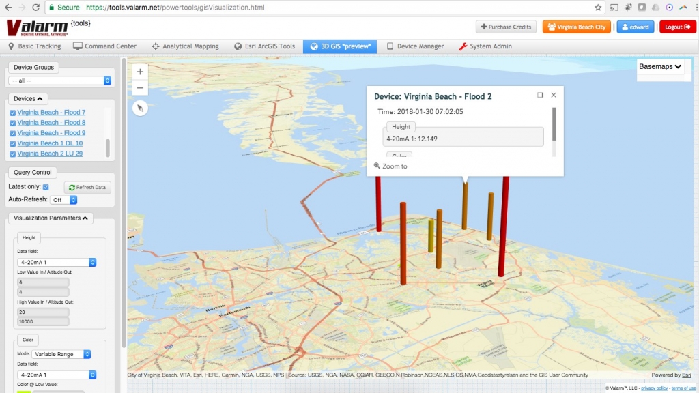Viewport: 699px width, 393px height.
Task: Click the small yellow cylinder on map
Action: [431, 235]
